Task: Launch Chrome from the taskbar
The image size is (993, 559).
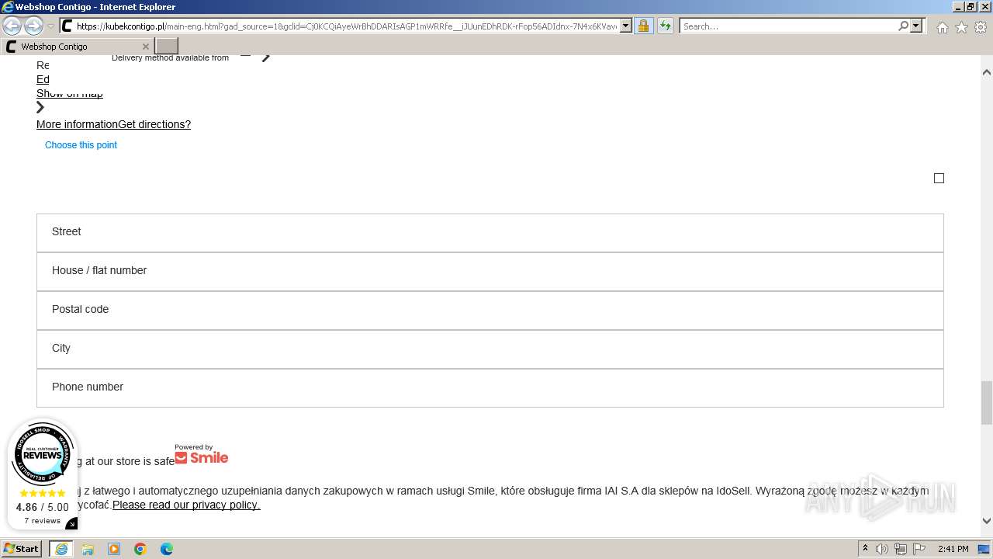Action: pyautogui.click(x=140, y=549)
